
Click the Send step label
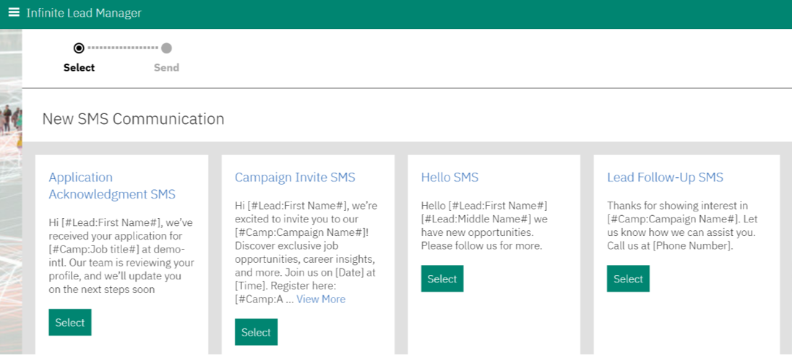pyautogui.click(x=167, y=68)
